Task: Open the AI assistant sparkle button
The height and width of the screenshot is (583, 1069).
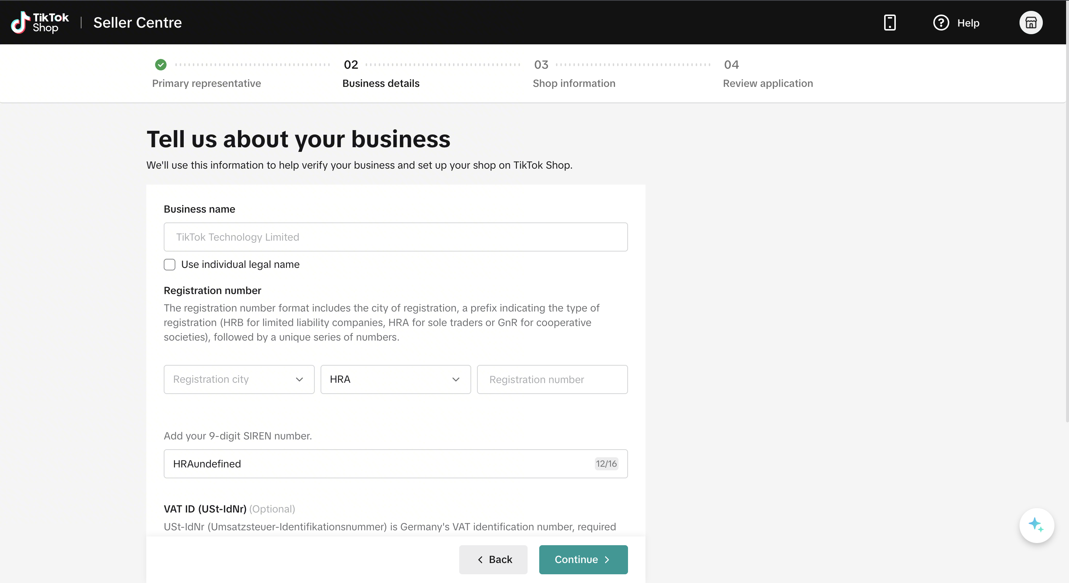Action: tap(1037, 525)
